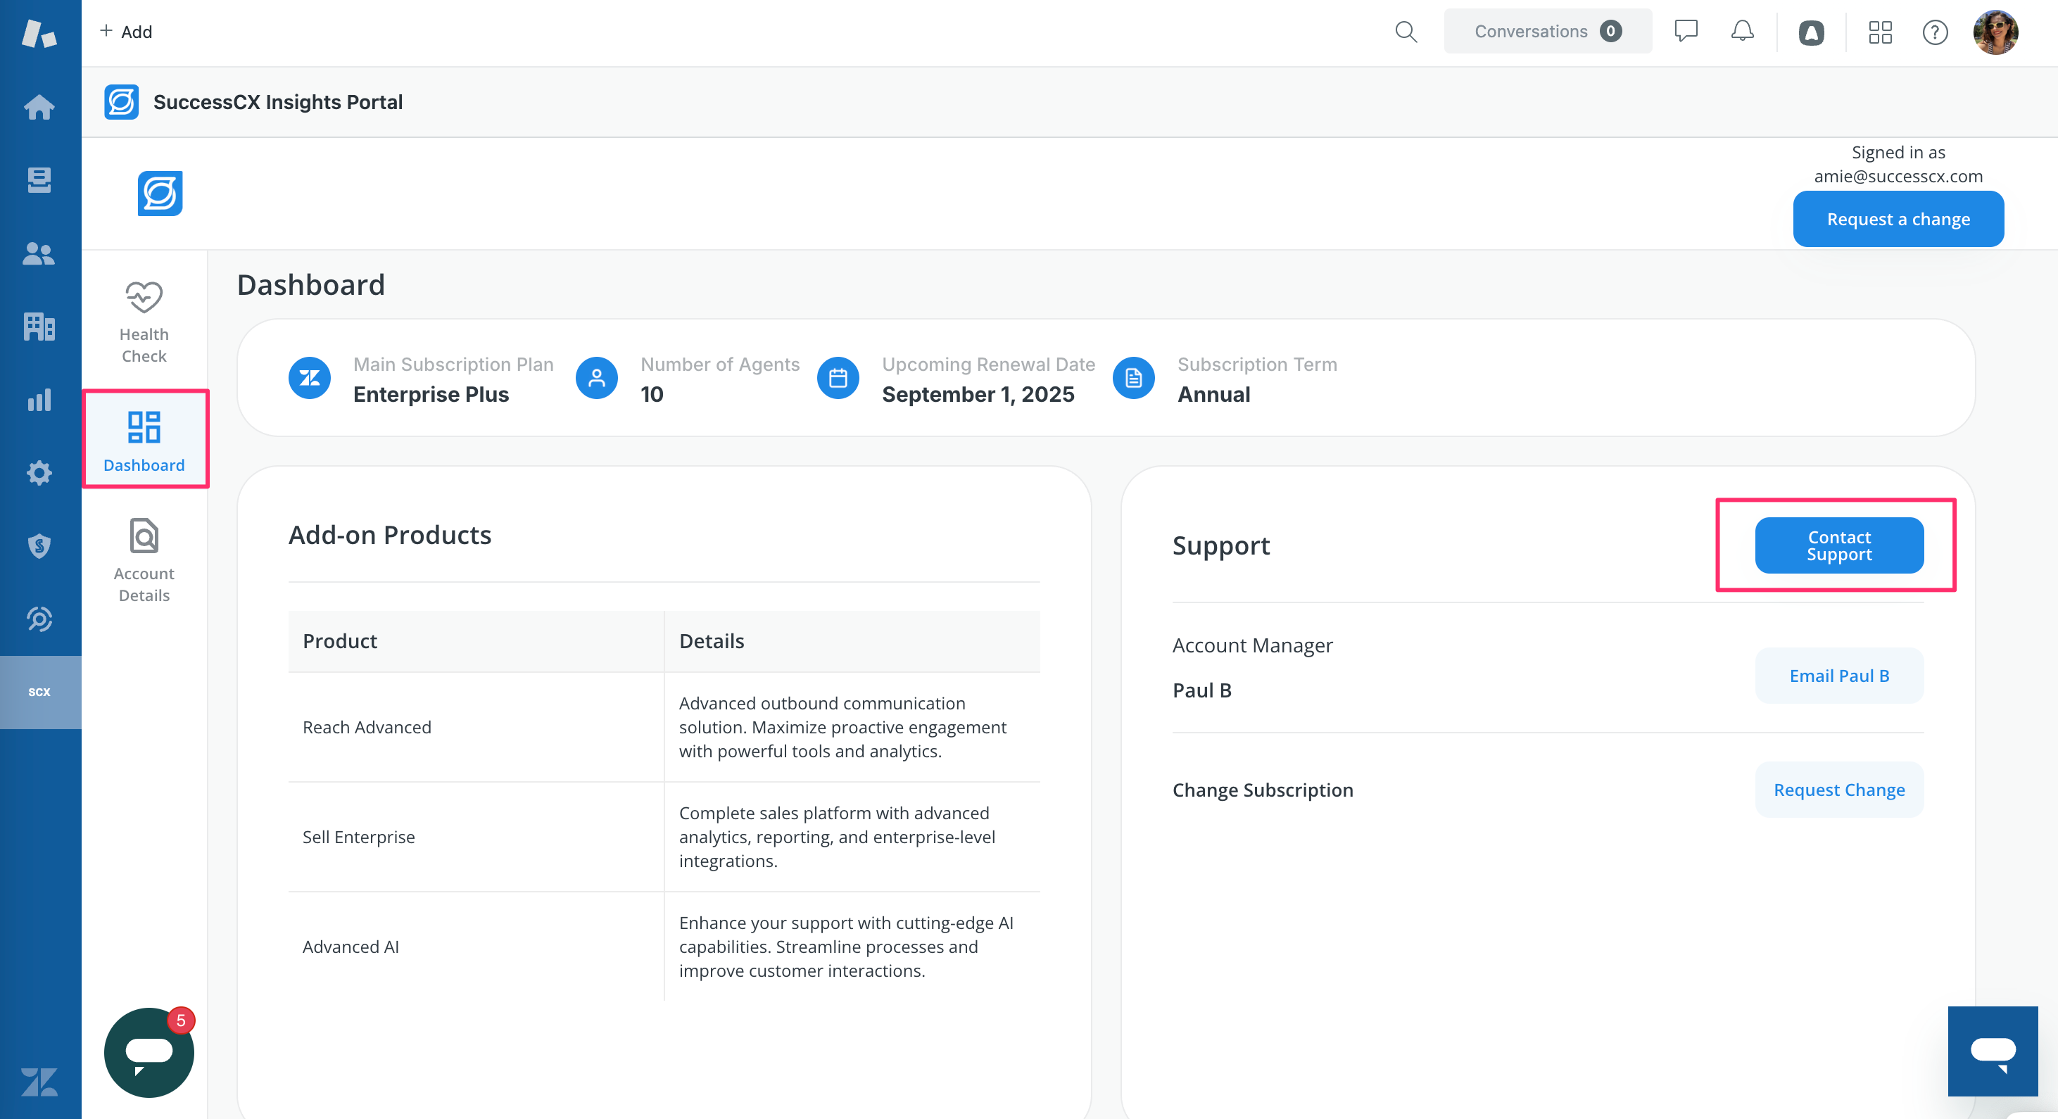This screenshot has width=2058, height=1119.
Task: Open the user profile avatar
Action: pyautogui.click(x=1995, y=32)
